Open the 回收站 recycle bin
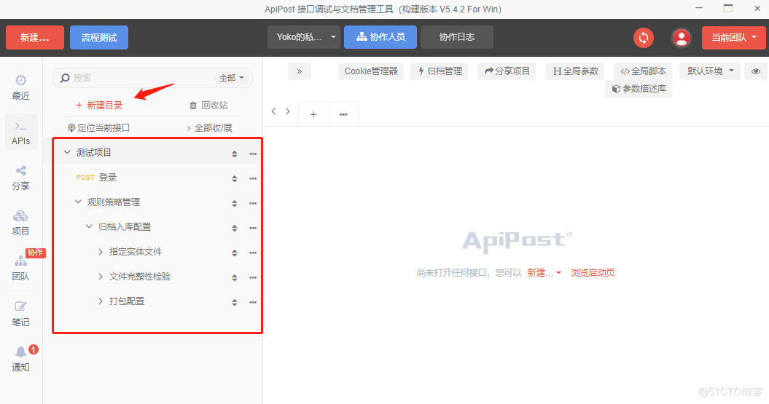 pos(208,106)
